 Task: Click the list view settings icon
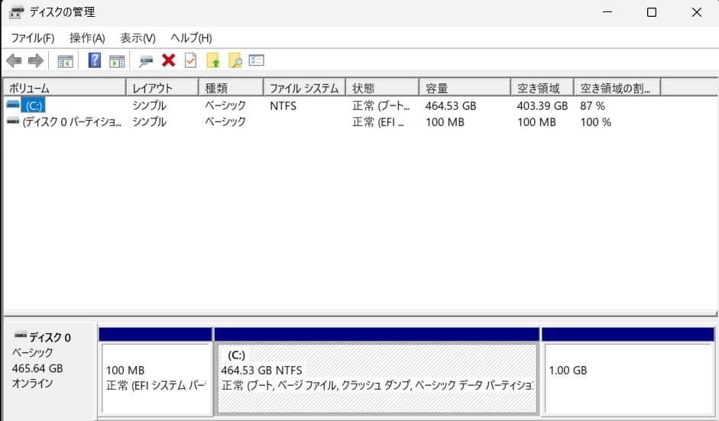tap(256, 60)
